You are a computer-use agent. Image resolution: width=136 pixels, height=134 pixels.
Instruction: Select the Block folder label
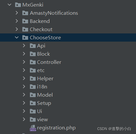tap(44, 54)
